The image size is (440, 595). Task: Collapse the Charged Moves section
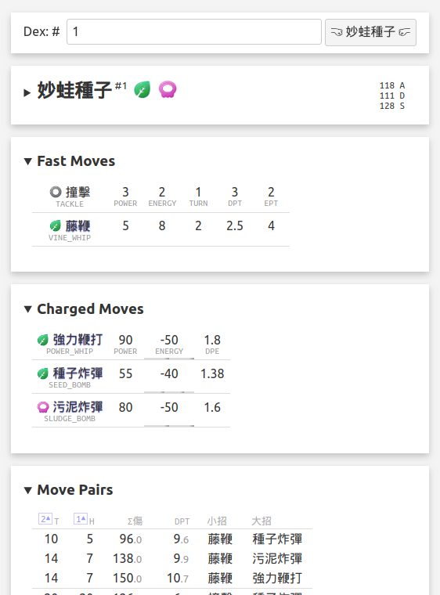pos(27,309)
